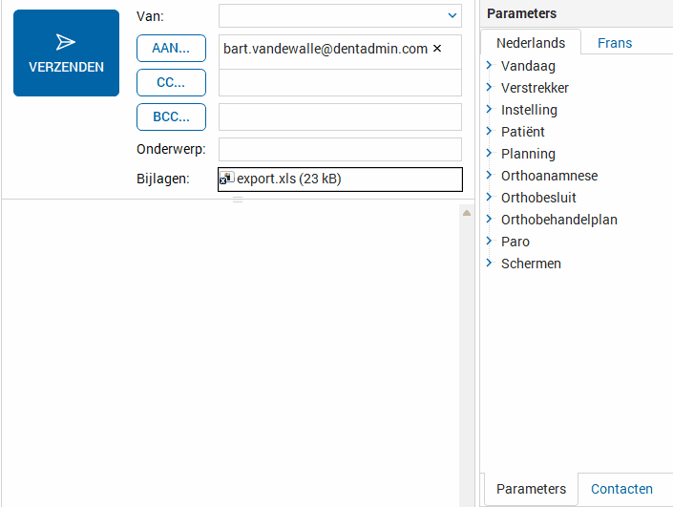Screen dimensions: 673x507
Task: Send the email with the Verzenden button
Action: pos(66,53)
